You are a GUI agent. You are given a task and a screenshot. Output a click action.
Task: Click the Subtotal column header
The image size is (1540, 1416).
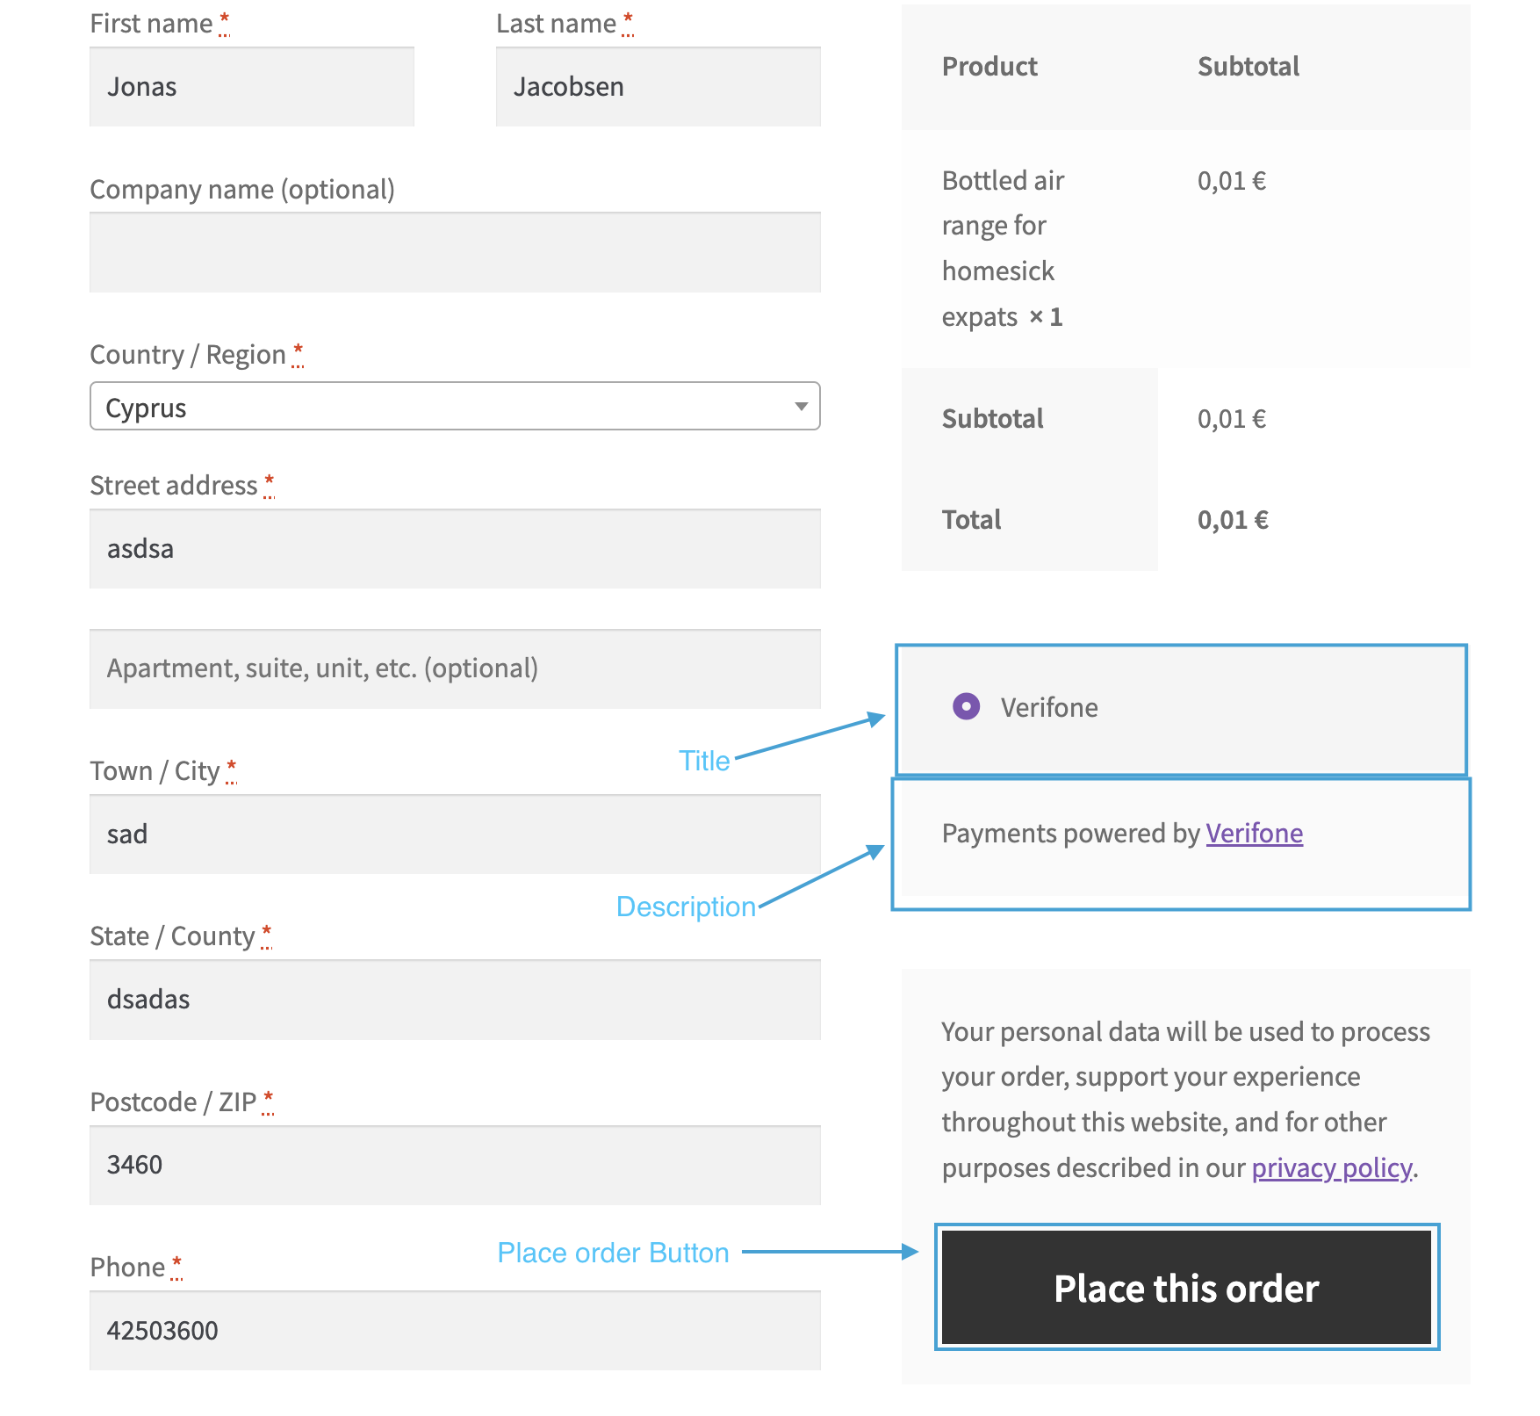tap(1249, 66)
